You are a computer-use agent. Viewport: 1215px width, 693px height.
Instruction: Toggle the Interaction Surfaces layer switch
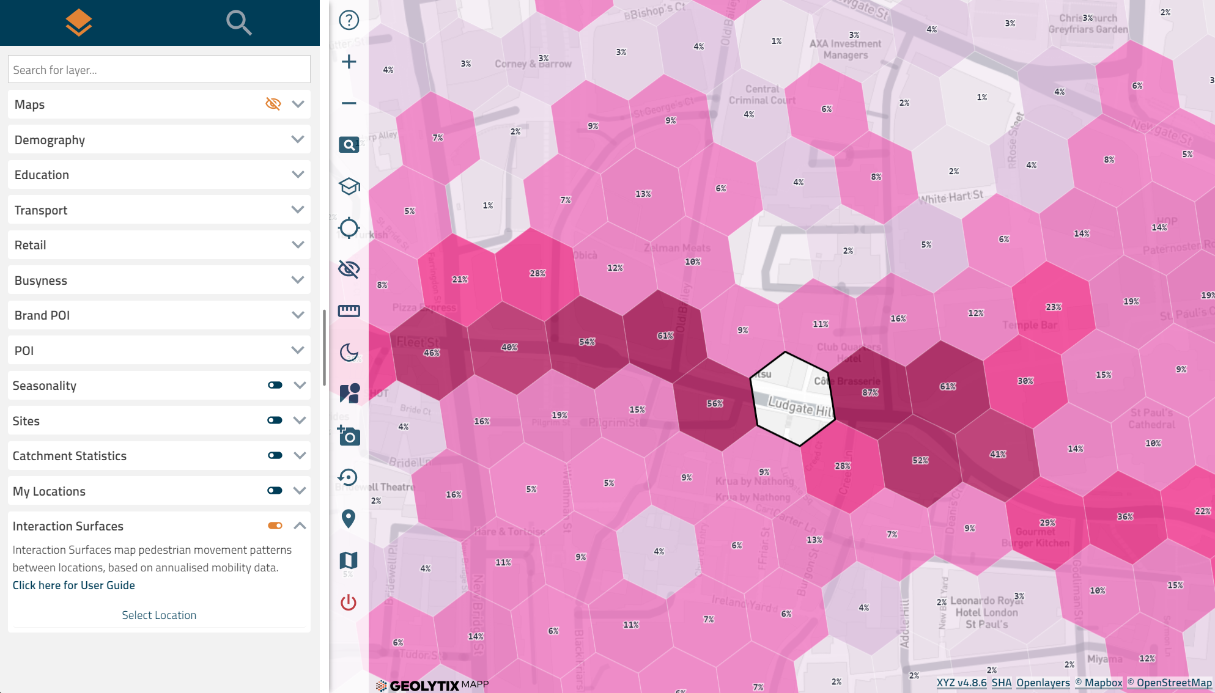tap(275, 526)
